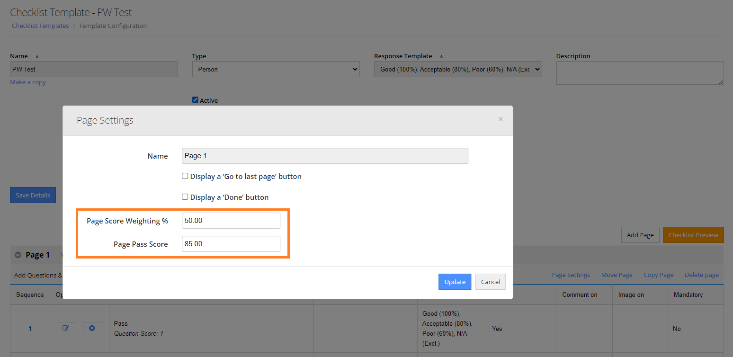Switch to the Add Questions tab
Screen dimensions: 733x357
pyautogui.click(x=38, y=275)
